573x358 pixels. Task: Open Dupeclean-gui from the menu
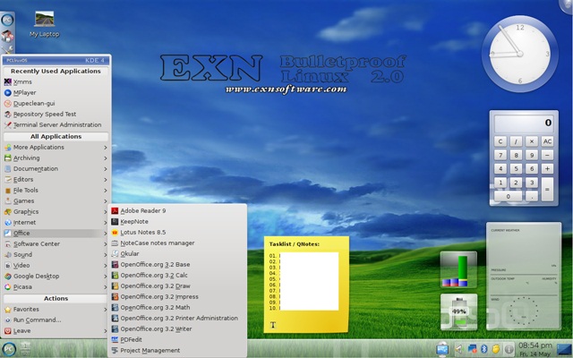[x=56, y=104]
